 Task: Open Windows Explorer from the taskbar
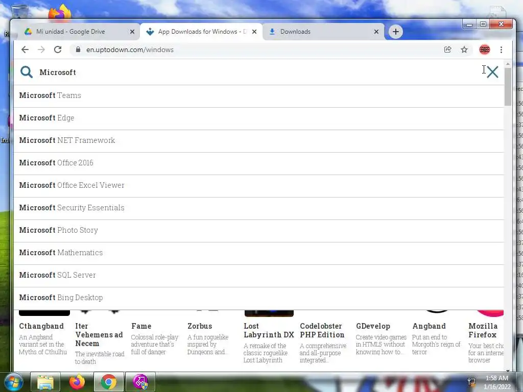[45, 382]
